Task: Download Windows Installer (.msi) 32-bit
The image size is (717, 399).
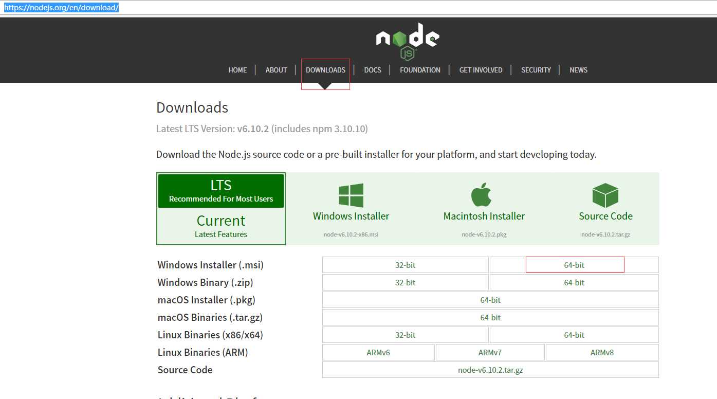Action: click(x=406, y=265)
